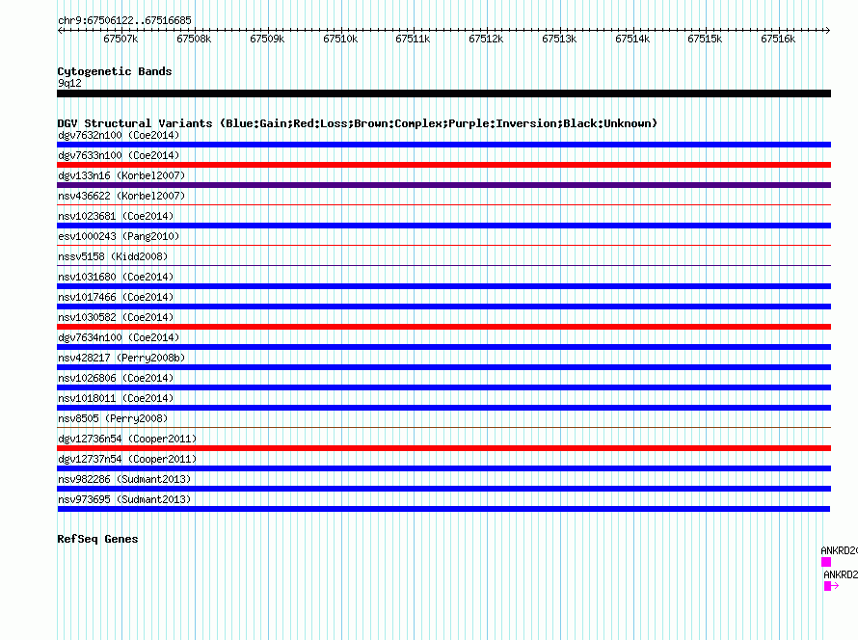Click nsv973695 (Sudmant2013) label

pyautogui.click(x=124, y=499)
